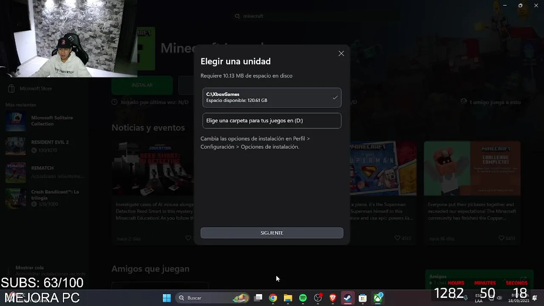Click the RESIDENT EVIL 2 game thumbnail

tap(16, 146)
